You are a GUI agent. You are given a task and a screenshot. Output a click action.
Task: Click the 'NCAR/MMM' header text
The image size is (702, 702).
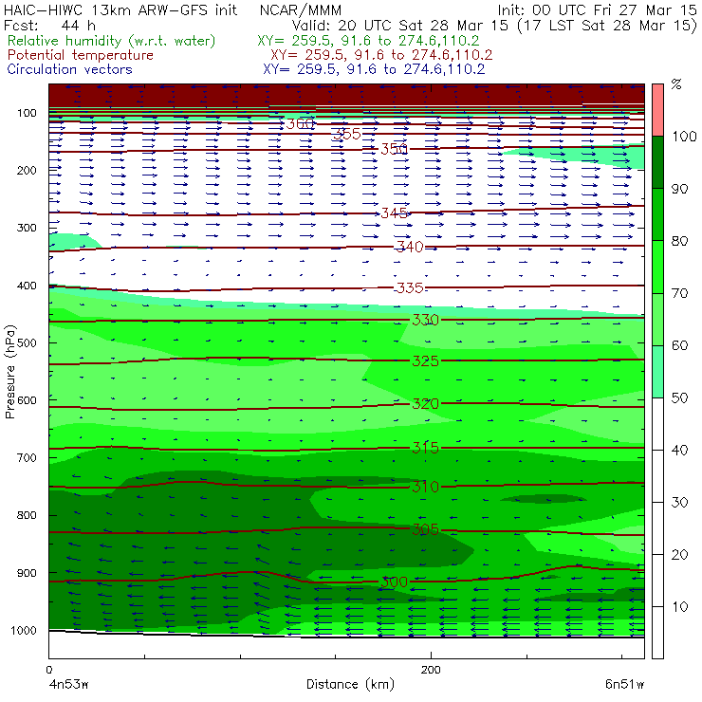(301, 10)
